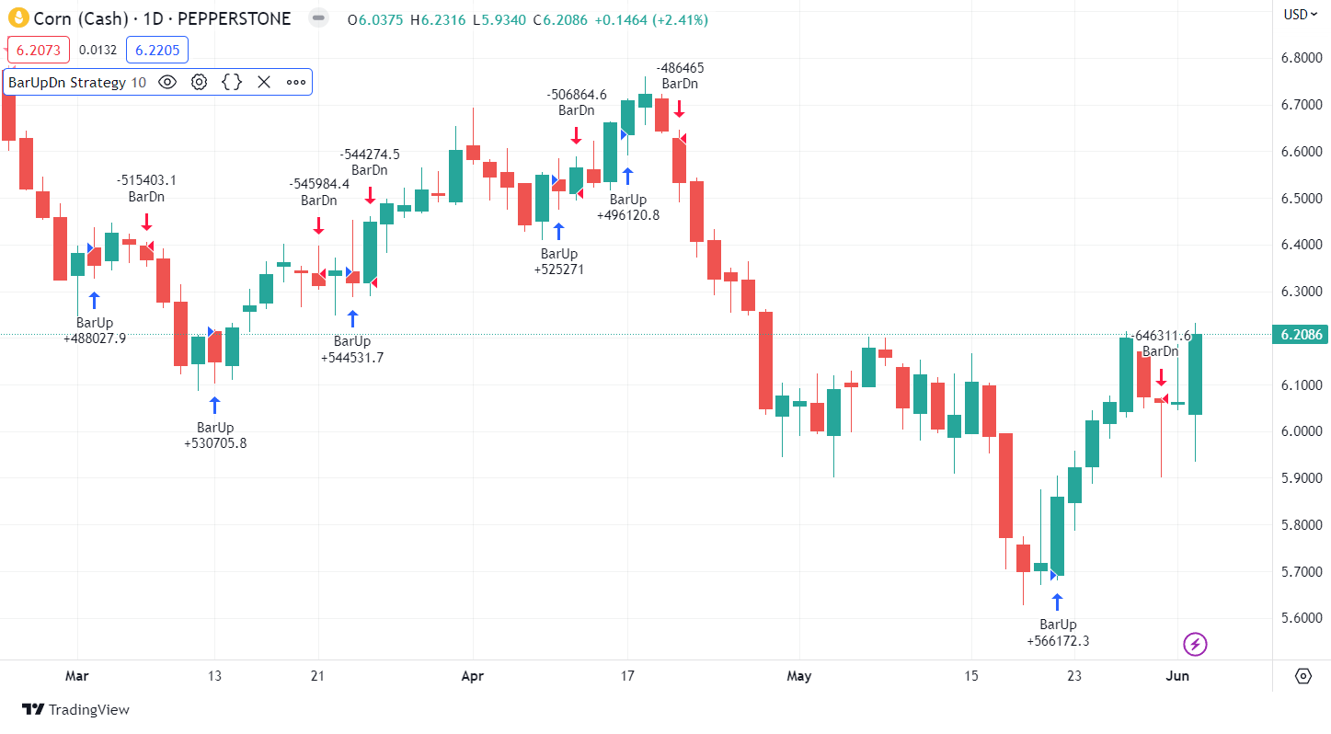Remove the BarUpDn Strategy from chart
This screenshot has height=734, width=1331.
(264, 82)
